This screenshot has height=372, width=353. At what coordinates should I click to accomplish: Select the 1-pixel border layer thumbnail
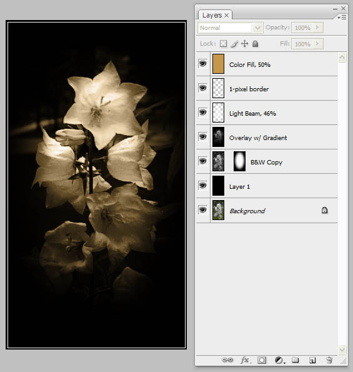[x=218, y=88]
